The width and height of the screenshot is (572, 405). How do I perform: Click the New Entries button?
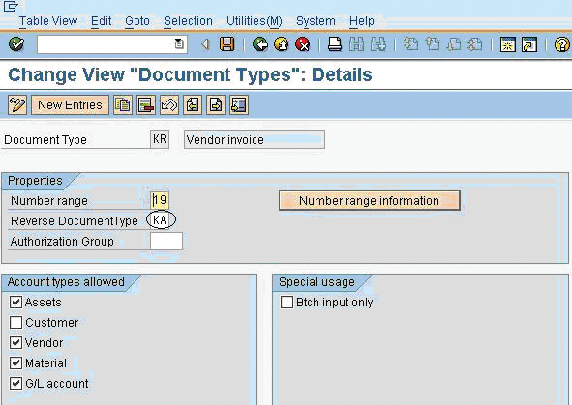[x=70, y=105]
